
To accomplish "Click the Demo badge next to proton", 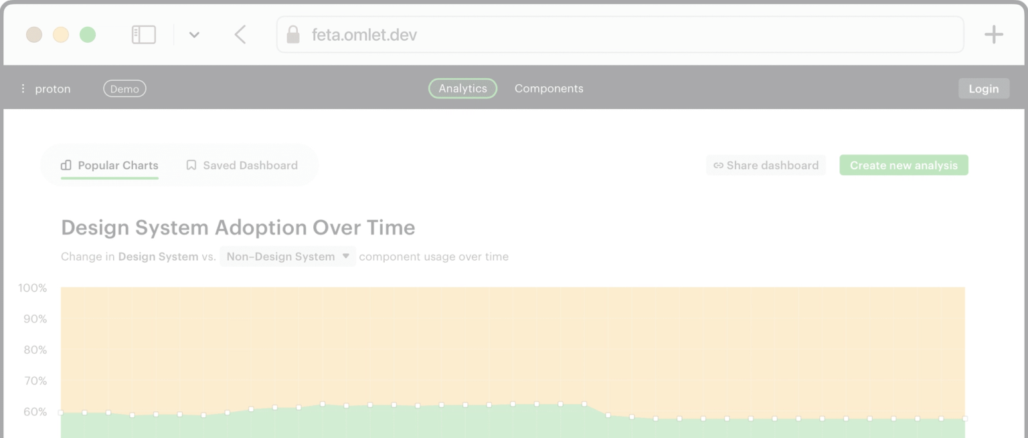I will [124, 88].
